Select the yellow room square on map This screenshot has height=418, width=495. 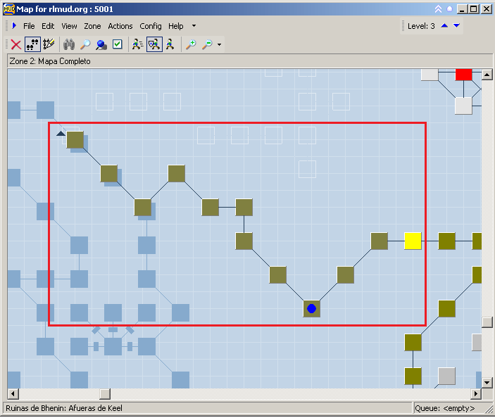tap(413, 241)
